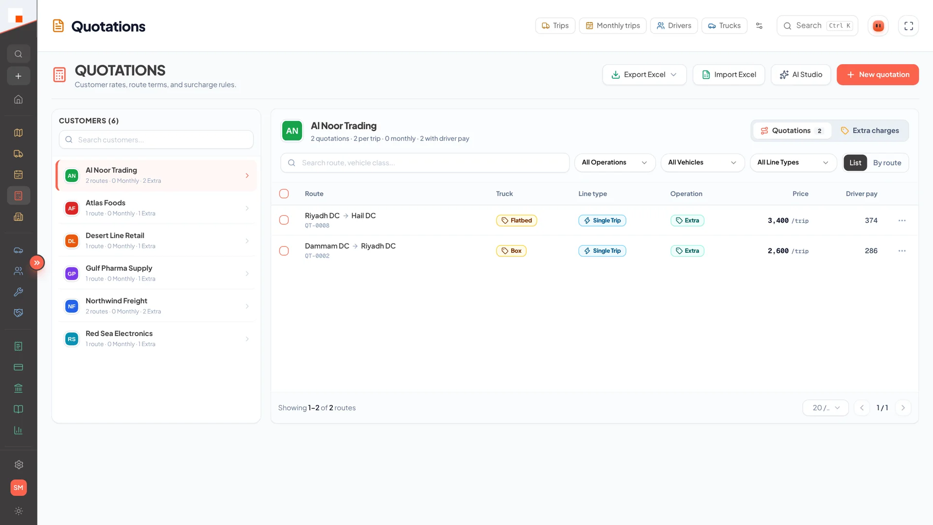Click the red pause icon in the top bar
This screenshot has height=525, width=933.
878,26
